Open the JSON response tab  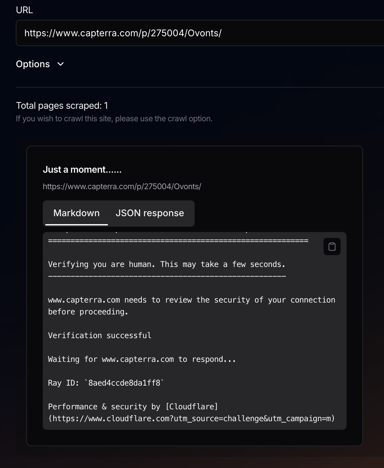tap(150, 213)
